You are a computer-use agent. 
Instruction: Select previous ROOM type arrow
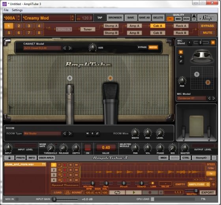click(x=64, y=134)
